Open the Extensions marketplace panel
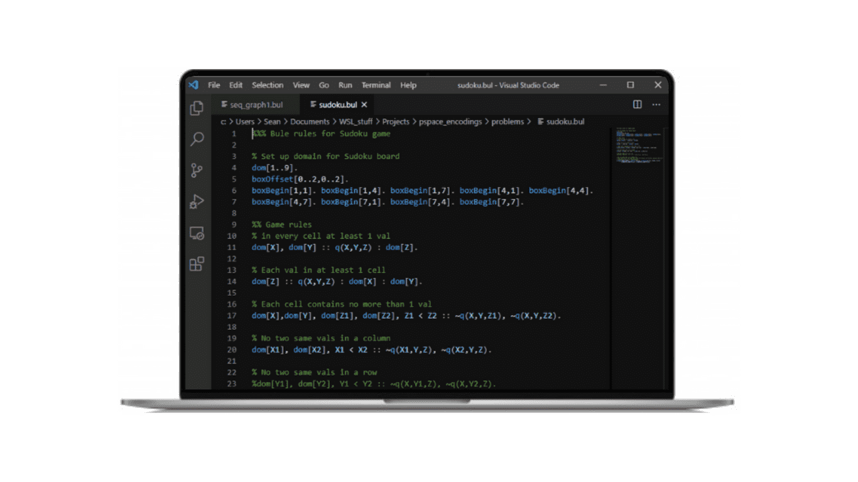This screenshot has width=858, height=482. coord(197,264)
